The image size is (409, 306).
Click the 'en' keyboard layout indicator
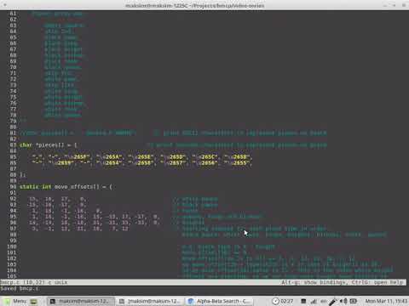pos(324,301)
